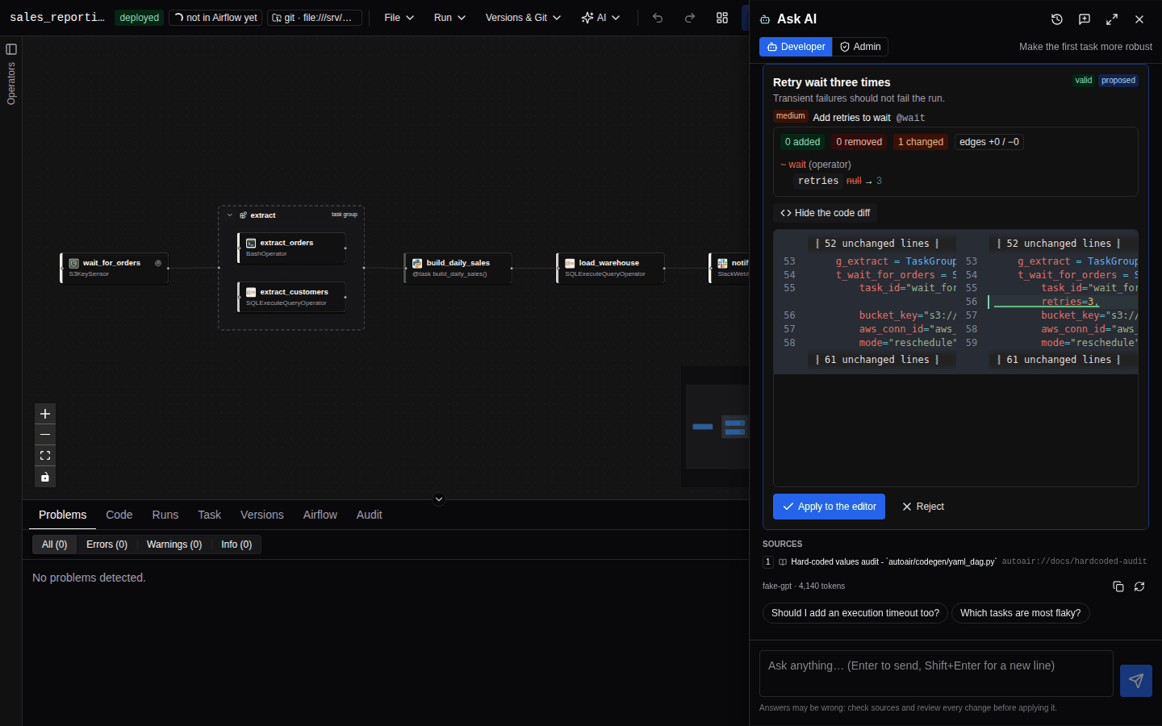Zoom in on the DAG canvas
Viewport: 1162px width, 726px height.
45,414
